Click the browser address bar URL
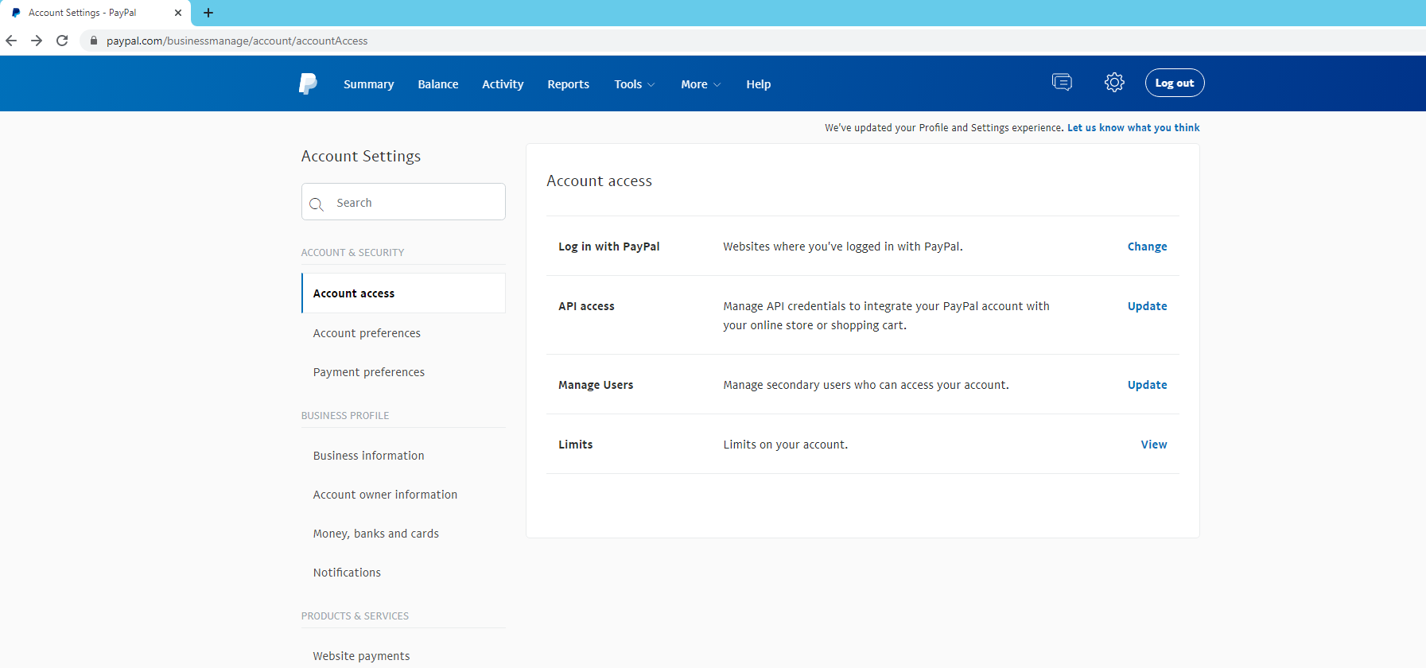The height and width of the screenshot is (668, 1426). tap(237, 41)
